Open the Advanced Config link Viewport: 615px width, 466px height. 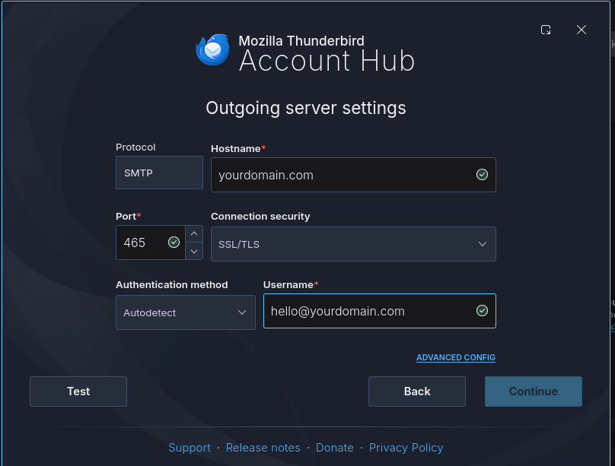pos(456,357)
